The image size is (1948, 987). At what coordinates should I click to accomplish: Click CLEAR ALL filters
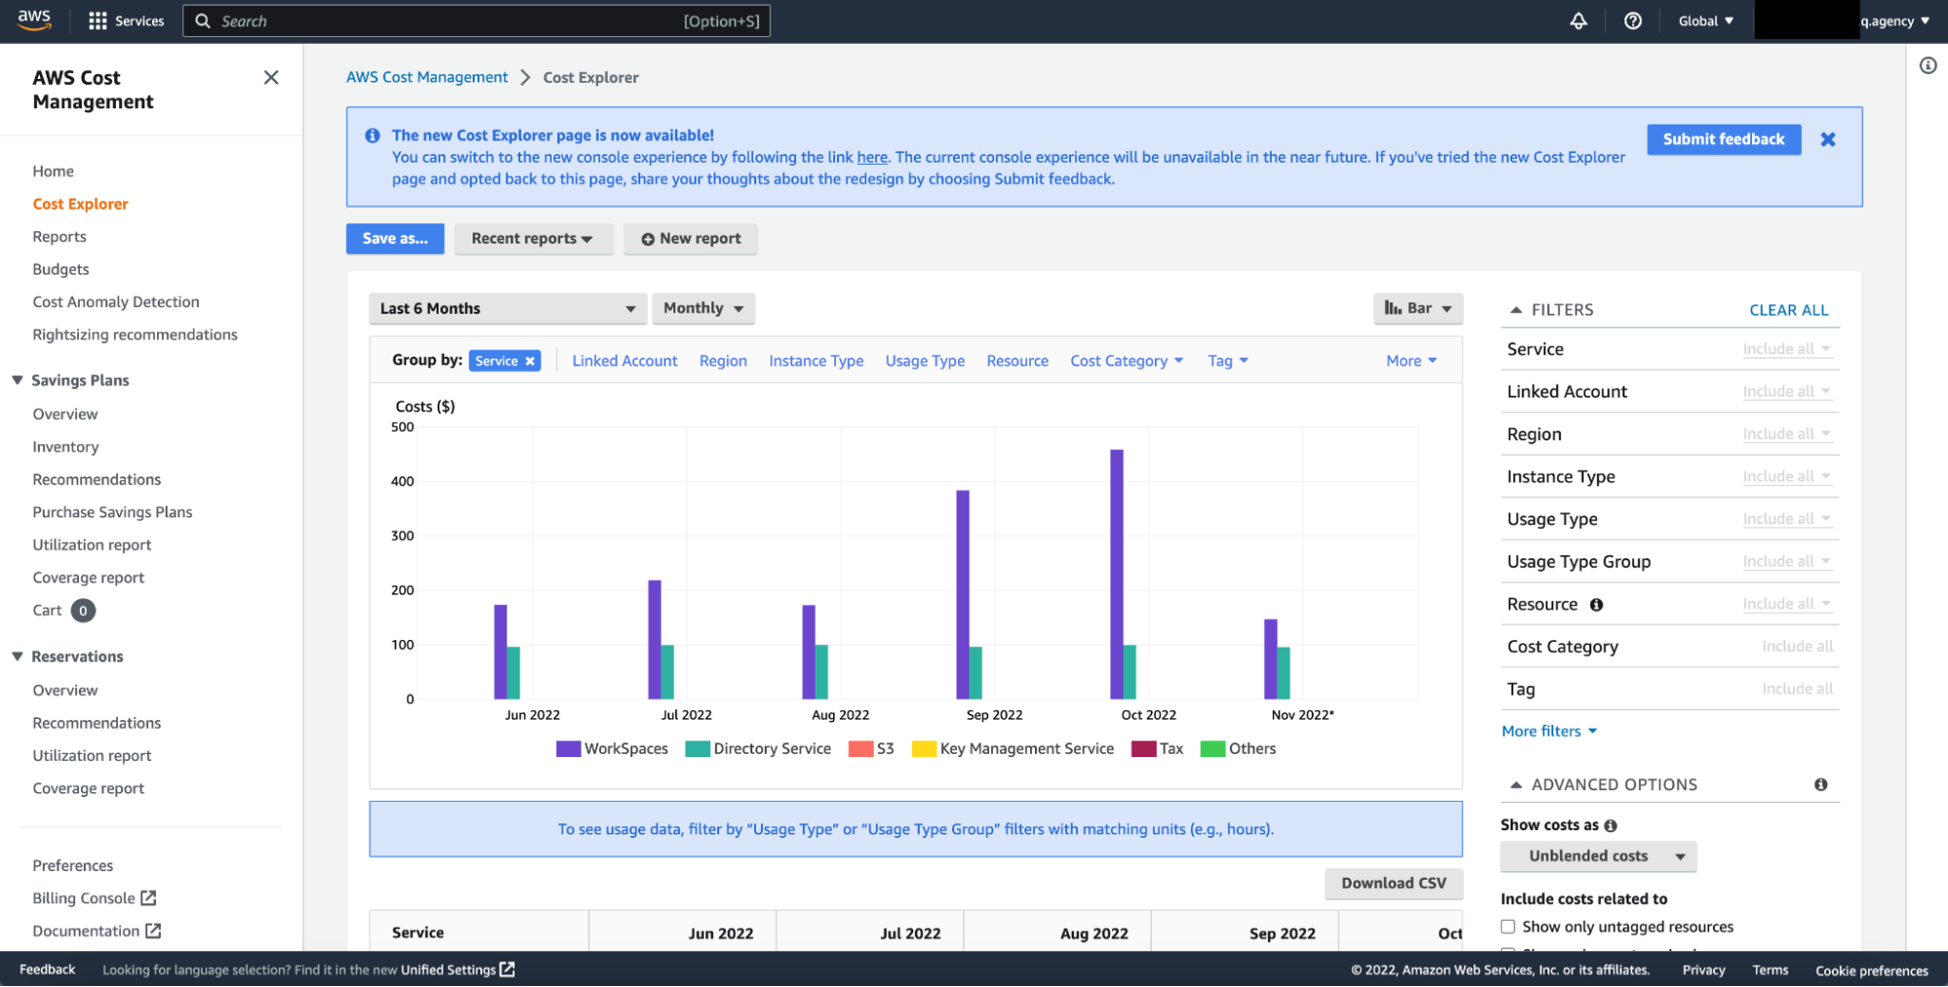pos(1789,310)
